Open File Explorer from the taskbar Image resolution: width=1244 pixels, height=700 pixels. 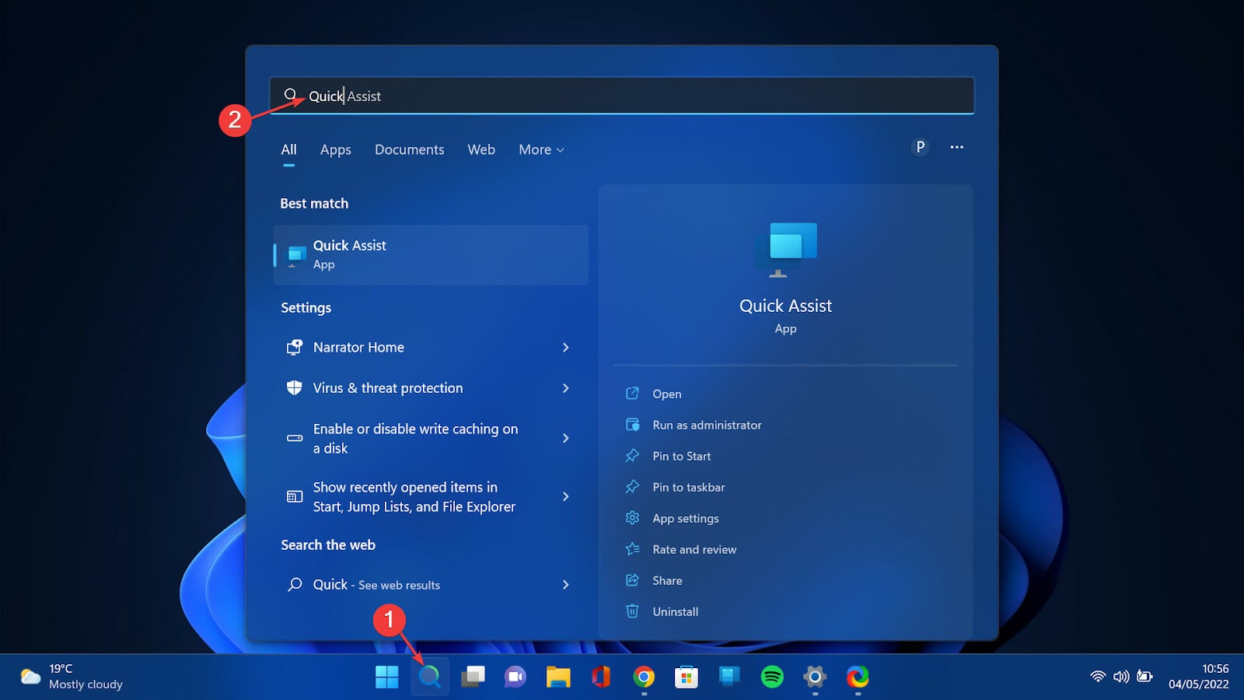point(557,677)
